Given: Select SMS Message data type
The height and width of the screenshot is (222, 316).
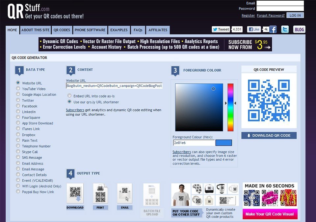Looking at the screenshot, I should coord(18,157).
